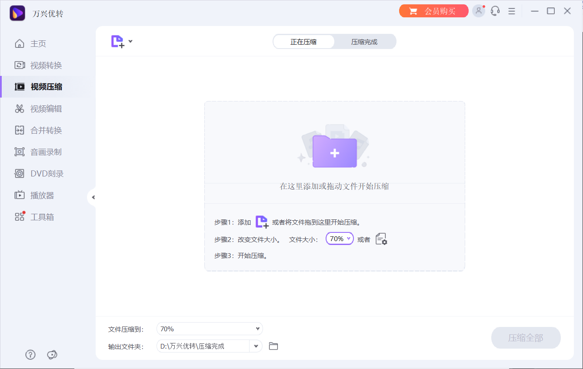Open DVD刻录 in sidebar
This screenshot has width=583, height=369.
pyautogui.click(x=47, y=174)
